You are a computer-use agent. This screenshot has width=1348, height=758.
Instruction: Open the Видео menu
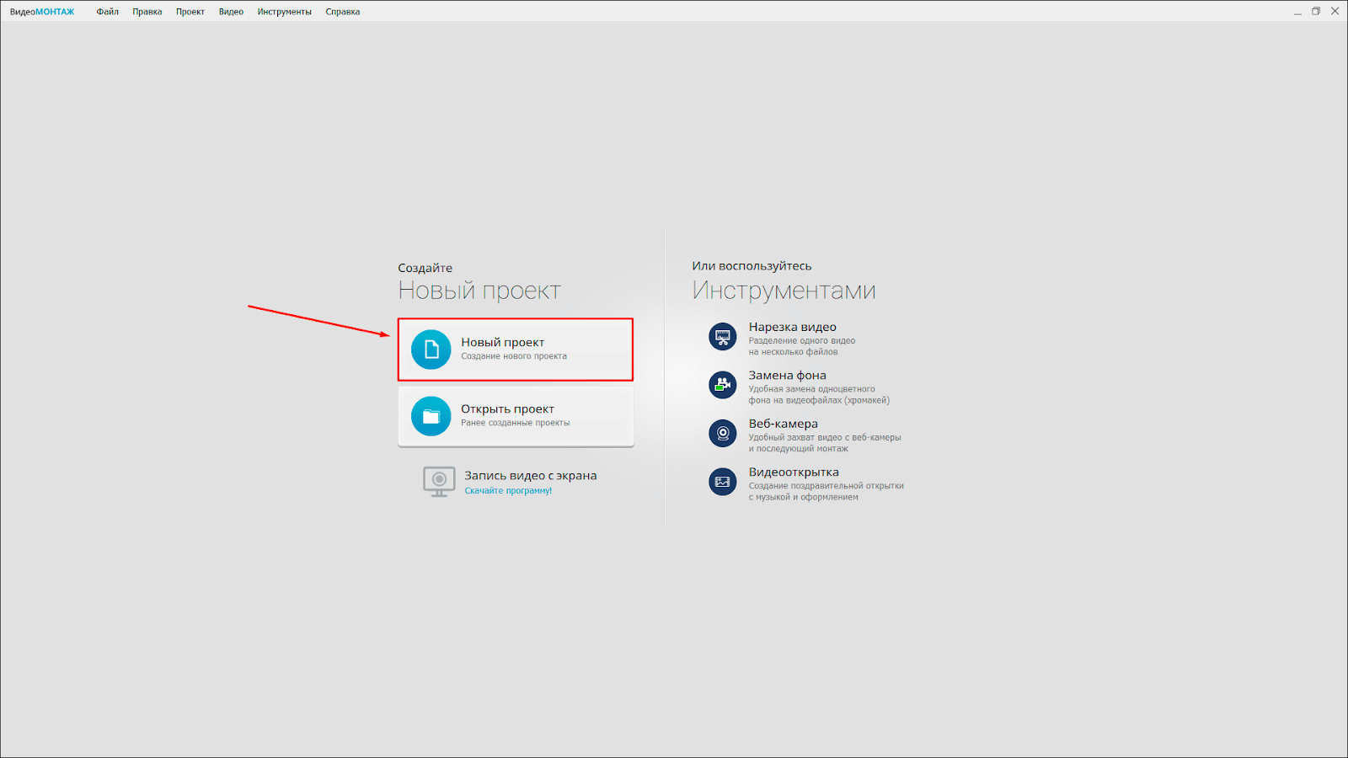click(x=231, y=12)
